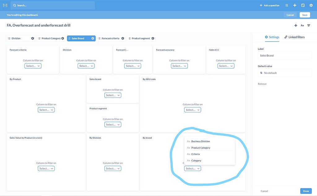This screenshot has height=196, width=317.
Task: Click the Metabase logo icon
Action: click(5, 6)
